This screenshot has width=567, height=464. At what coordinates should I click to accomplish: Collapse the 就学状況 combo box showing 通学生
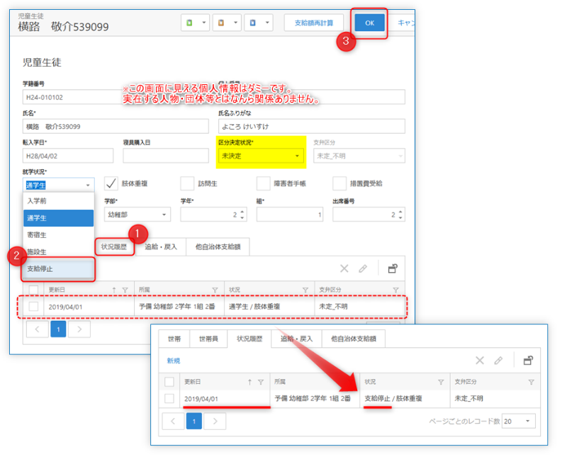pyautogui.click(x=88, y=186)
